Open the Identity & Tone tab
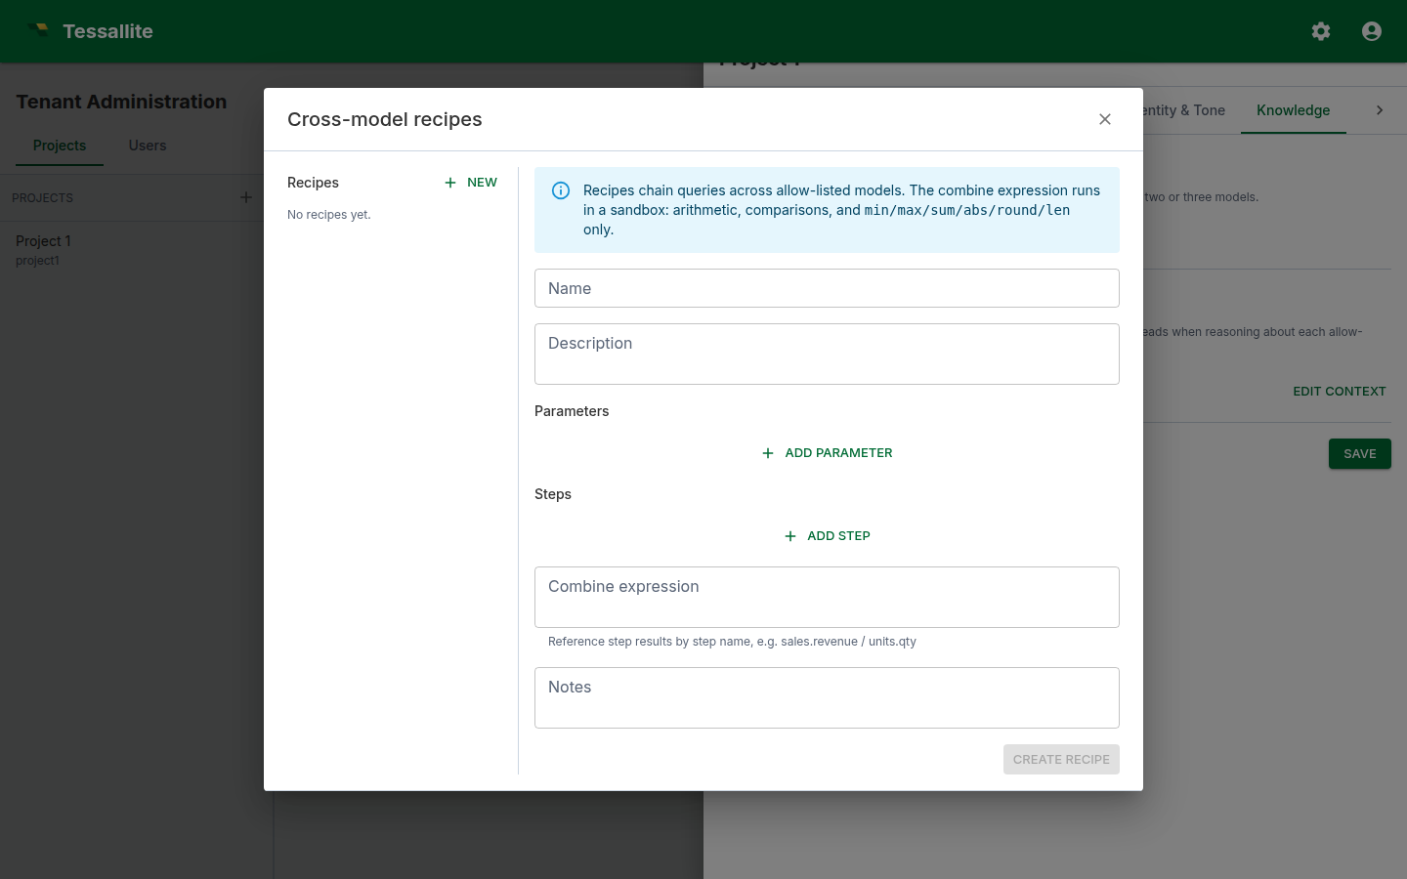1407x879 pixels. pyautogui.click(x=1184, y=110)
